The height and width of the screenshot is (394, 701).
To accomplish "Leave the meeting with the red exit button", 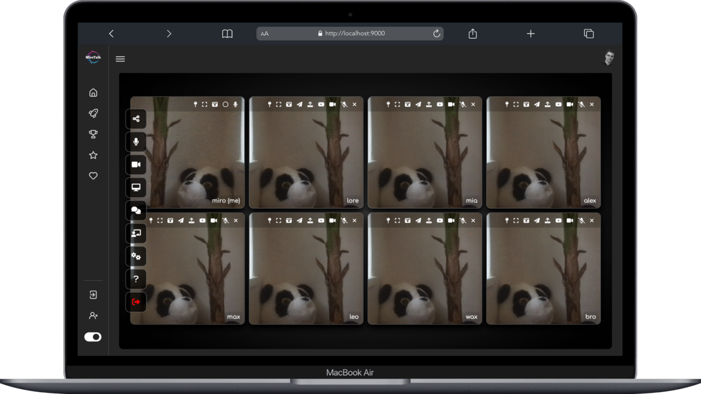I will (x=136, y=302).
